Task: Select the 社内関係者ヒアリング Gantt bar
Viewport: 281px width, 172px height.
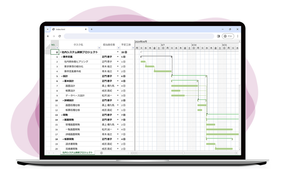Action: pyautogui.click(x=143, y=62)
